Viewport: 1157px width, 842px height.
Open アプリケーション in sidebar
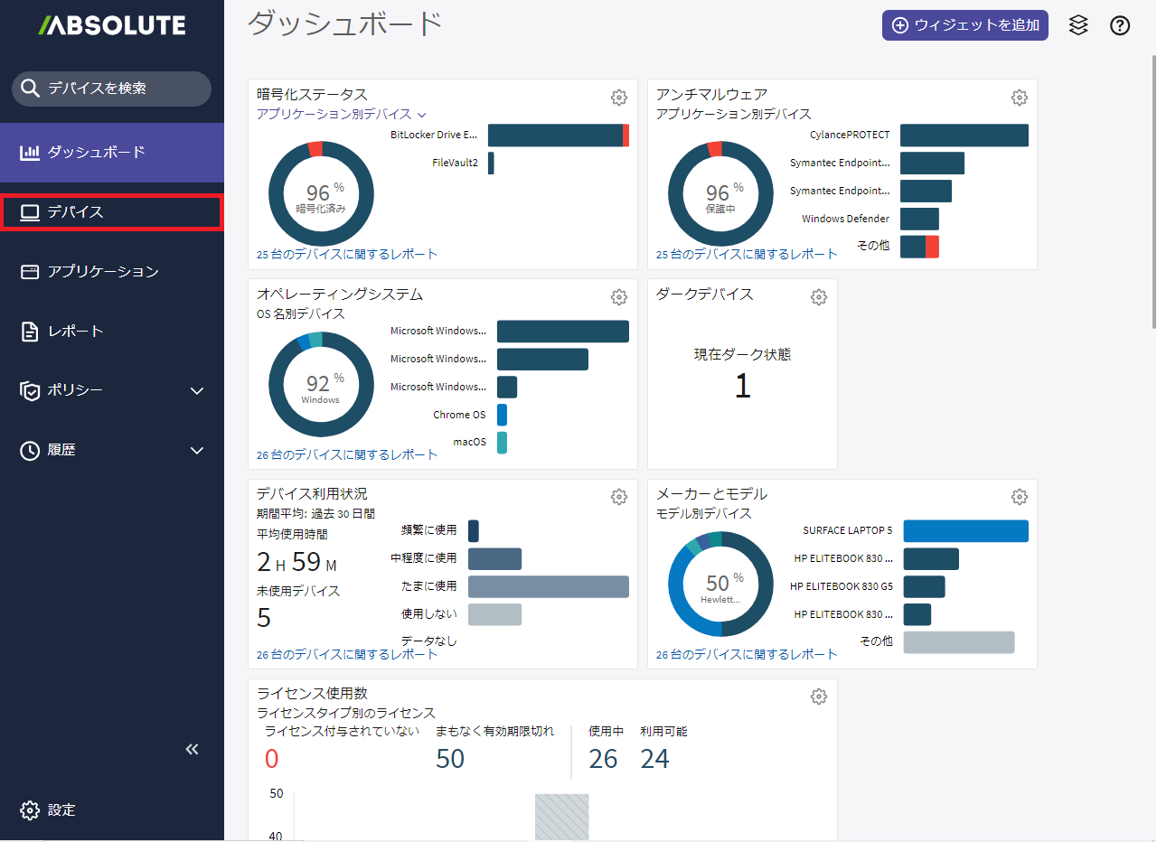click(102, 272)
